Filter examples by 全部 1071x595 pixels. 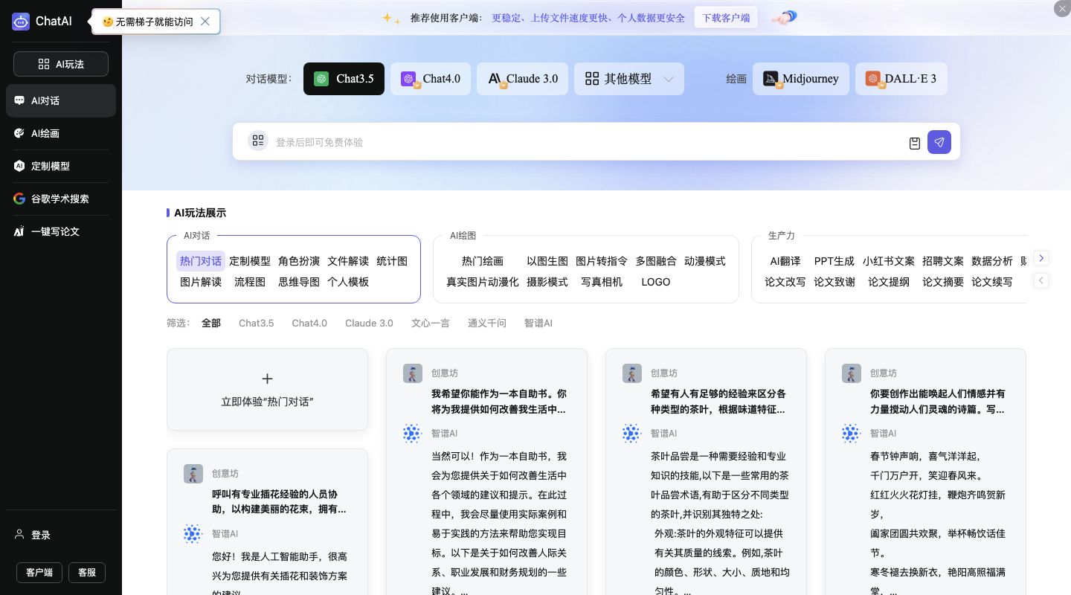click(x=211, y=323)
